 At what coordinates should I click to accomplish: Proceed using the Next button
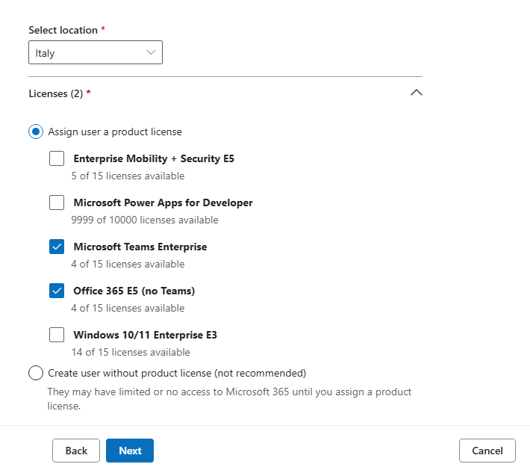130,451
